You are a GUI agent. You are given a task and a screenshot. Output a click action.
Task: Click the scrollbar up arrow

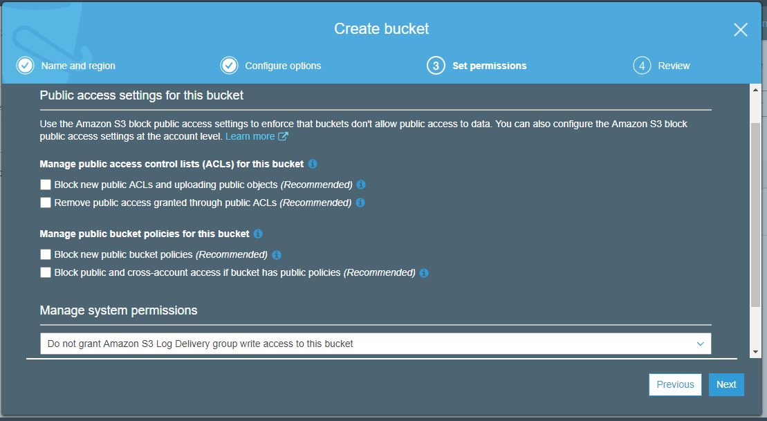[755, 90]
